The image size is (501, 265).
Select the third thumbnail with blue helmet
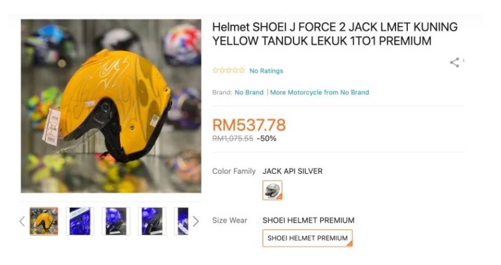click(x=116, y=221)
